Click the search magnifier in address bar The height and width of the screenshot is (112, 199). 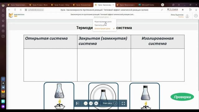point(162,10)
